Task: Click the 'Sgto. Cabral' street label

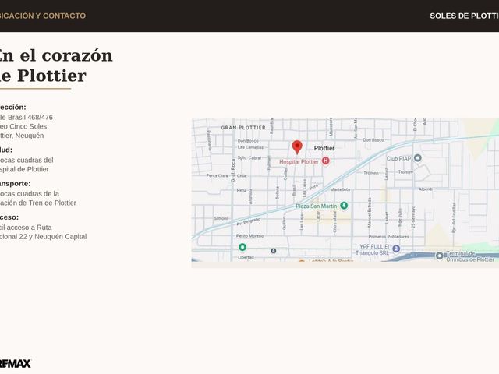Action: click(x=249, y=157)
